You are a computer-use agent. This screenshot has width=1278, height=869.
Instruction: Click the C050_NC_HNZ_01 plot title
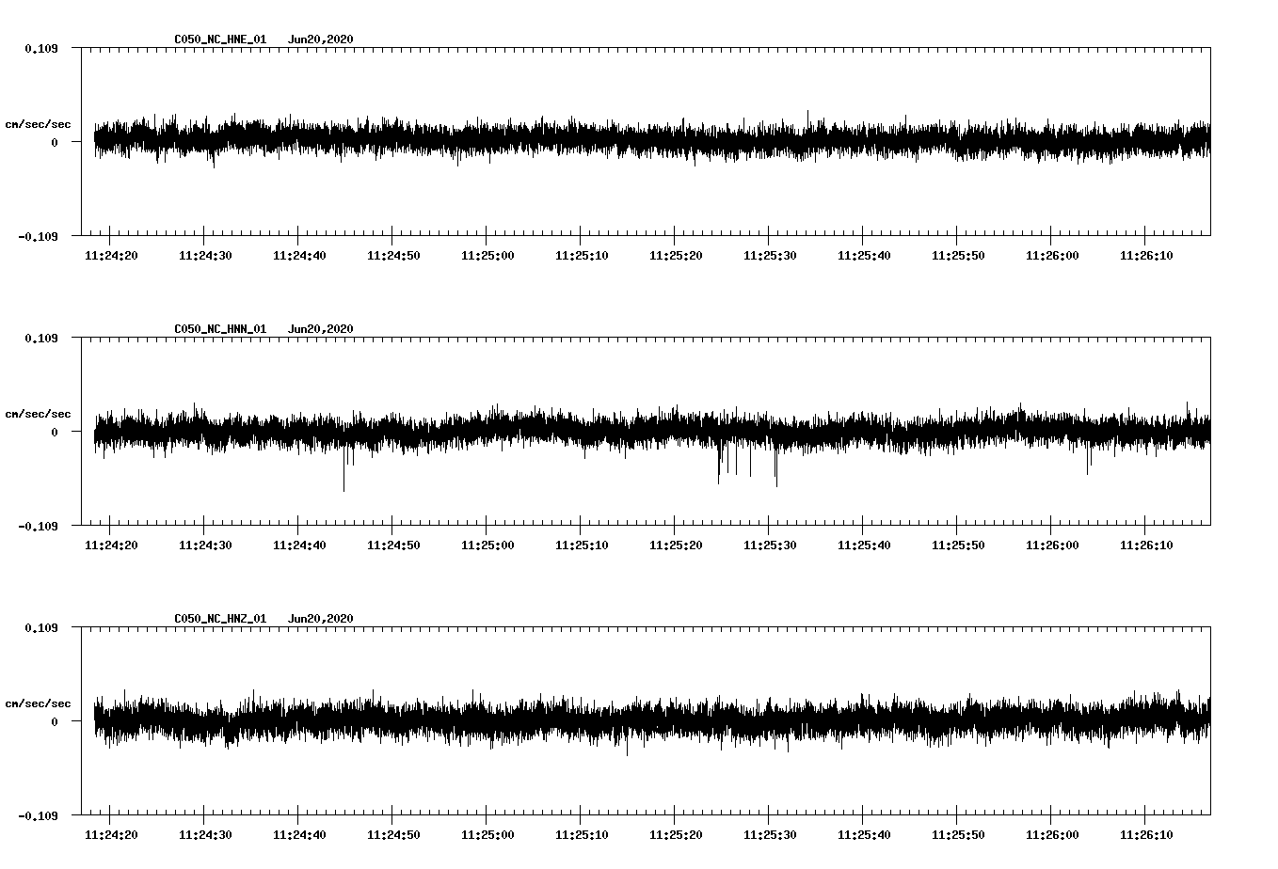pyautogui.click(x=220, y=619)
